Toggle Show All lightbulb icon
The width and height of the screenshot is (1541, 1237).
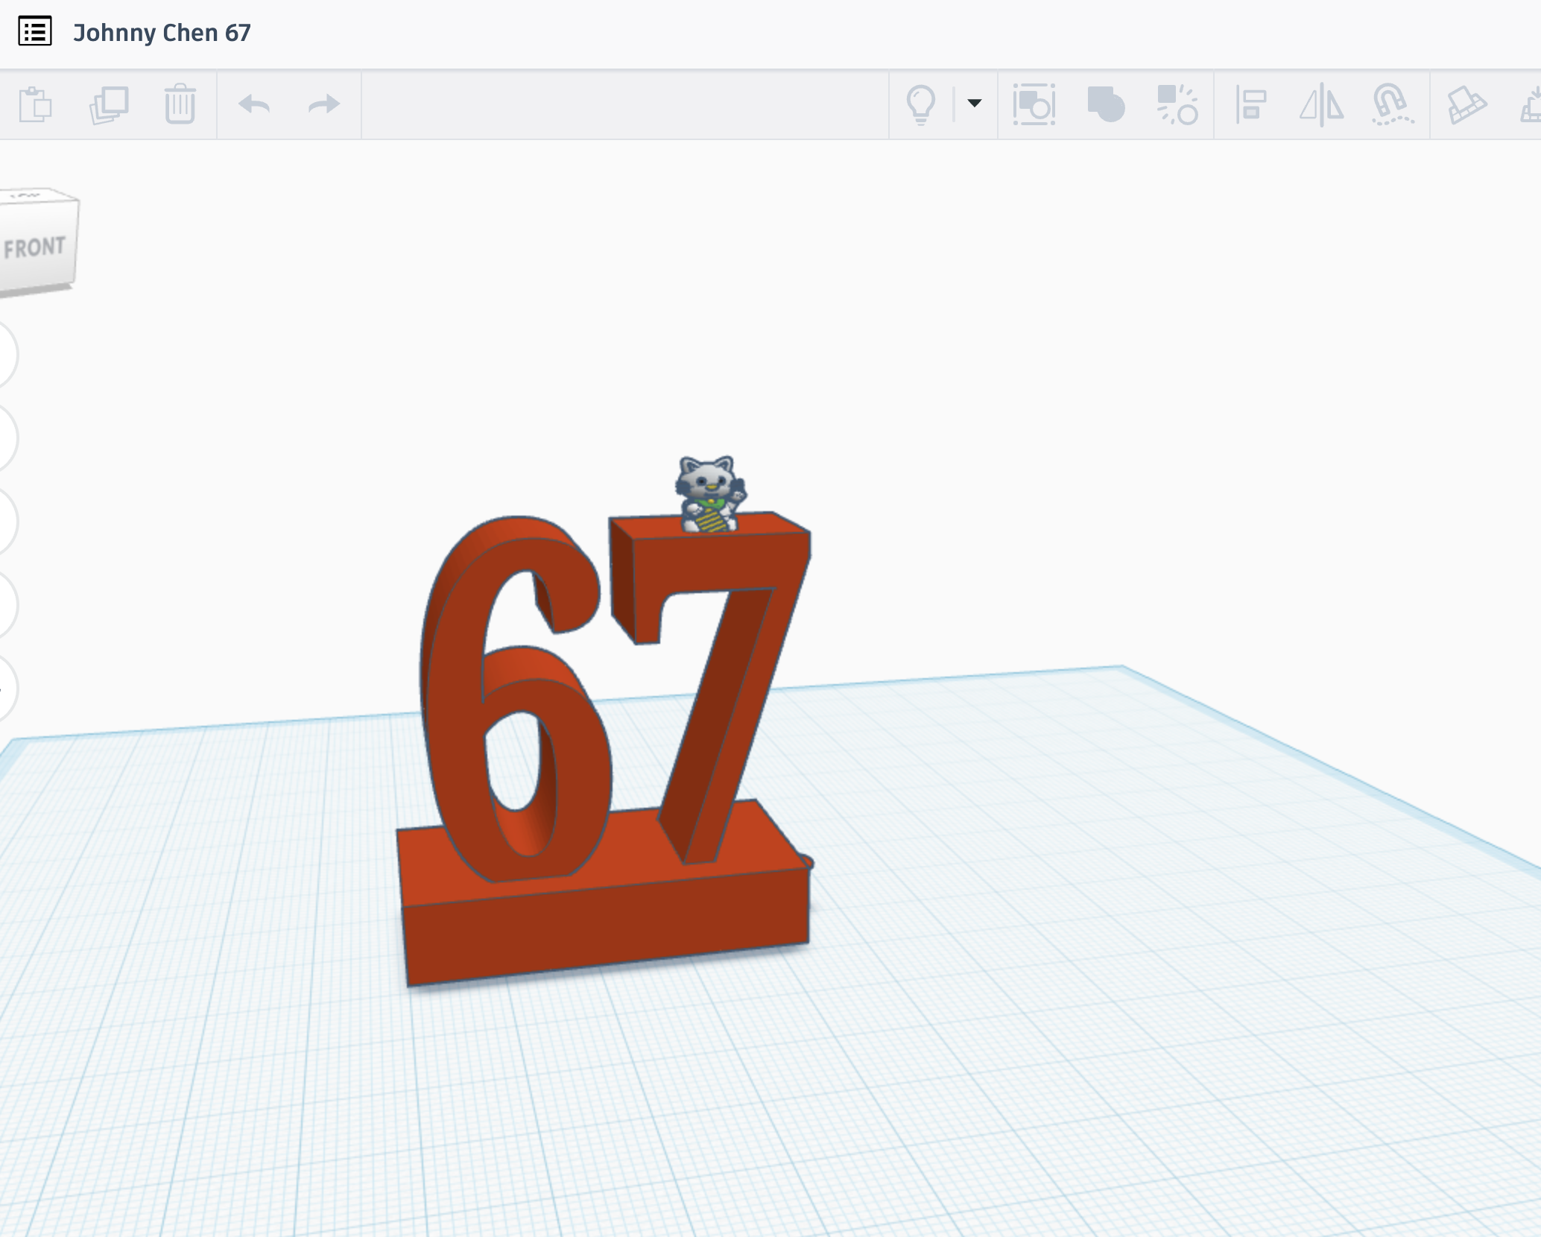920,104
